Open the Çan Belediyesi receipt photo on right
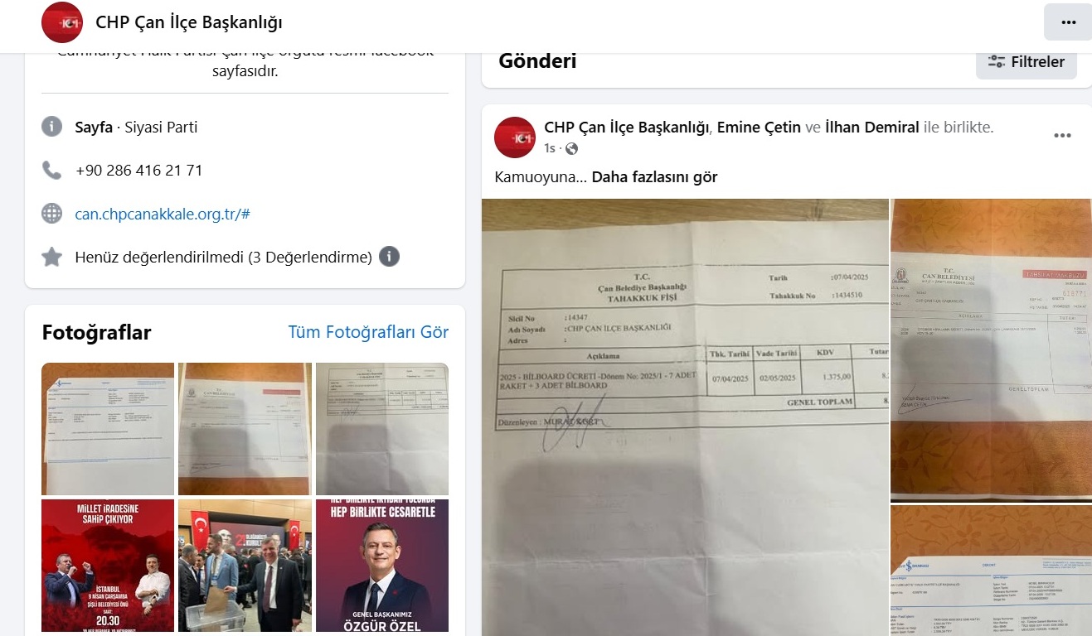 click(x=992, y=350)
